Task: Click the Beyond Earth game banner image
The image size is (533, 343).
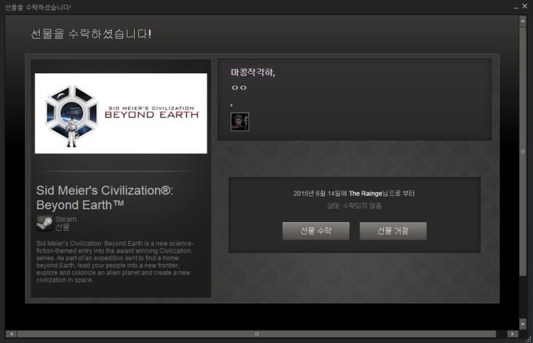Action: click(x=121, y=114)
